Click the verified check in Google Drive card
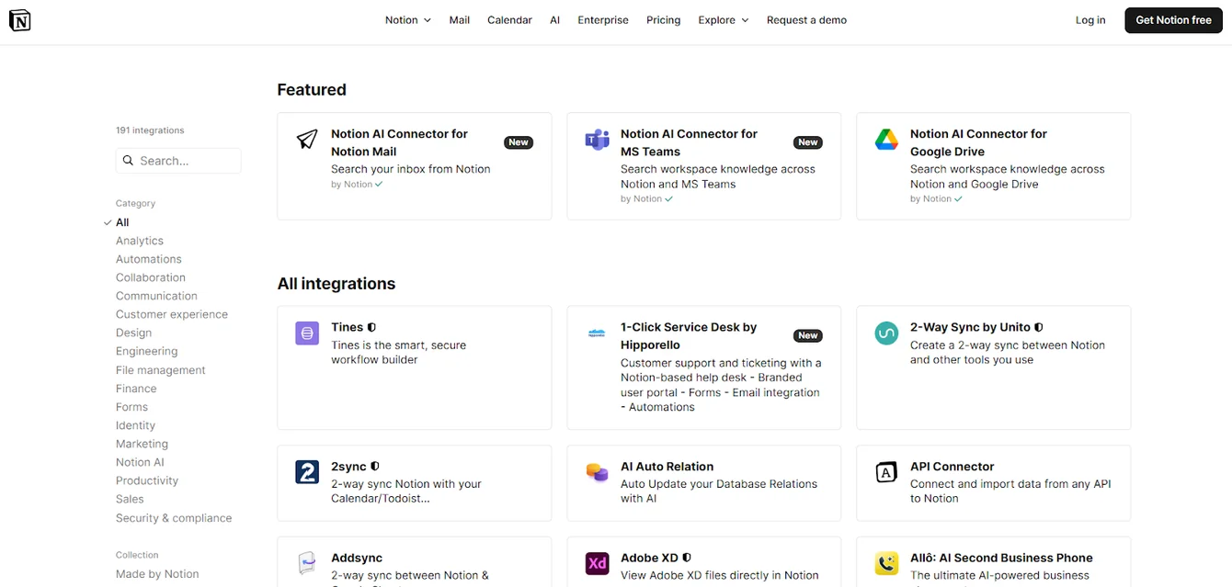This screenshot has width=1232, height=587. pos(958,199)
